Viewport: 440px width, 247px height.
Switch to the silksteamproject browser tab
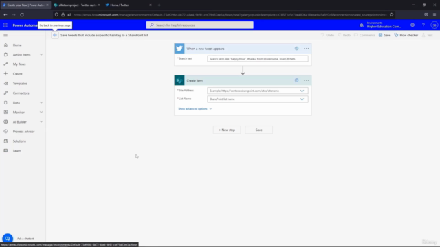coord(77,5)
